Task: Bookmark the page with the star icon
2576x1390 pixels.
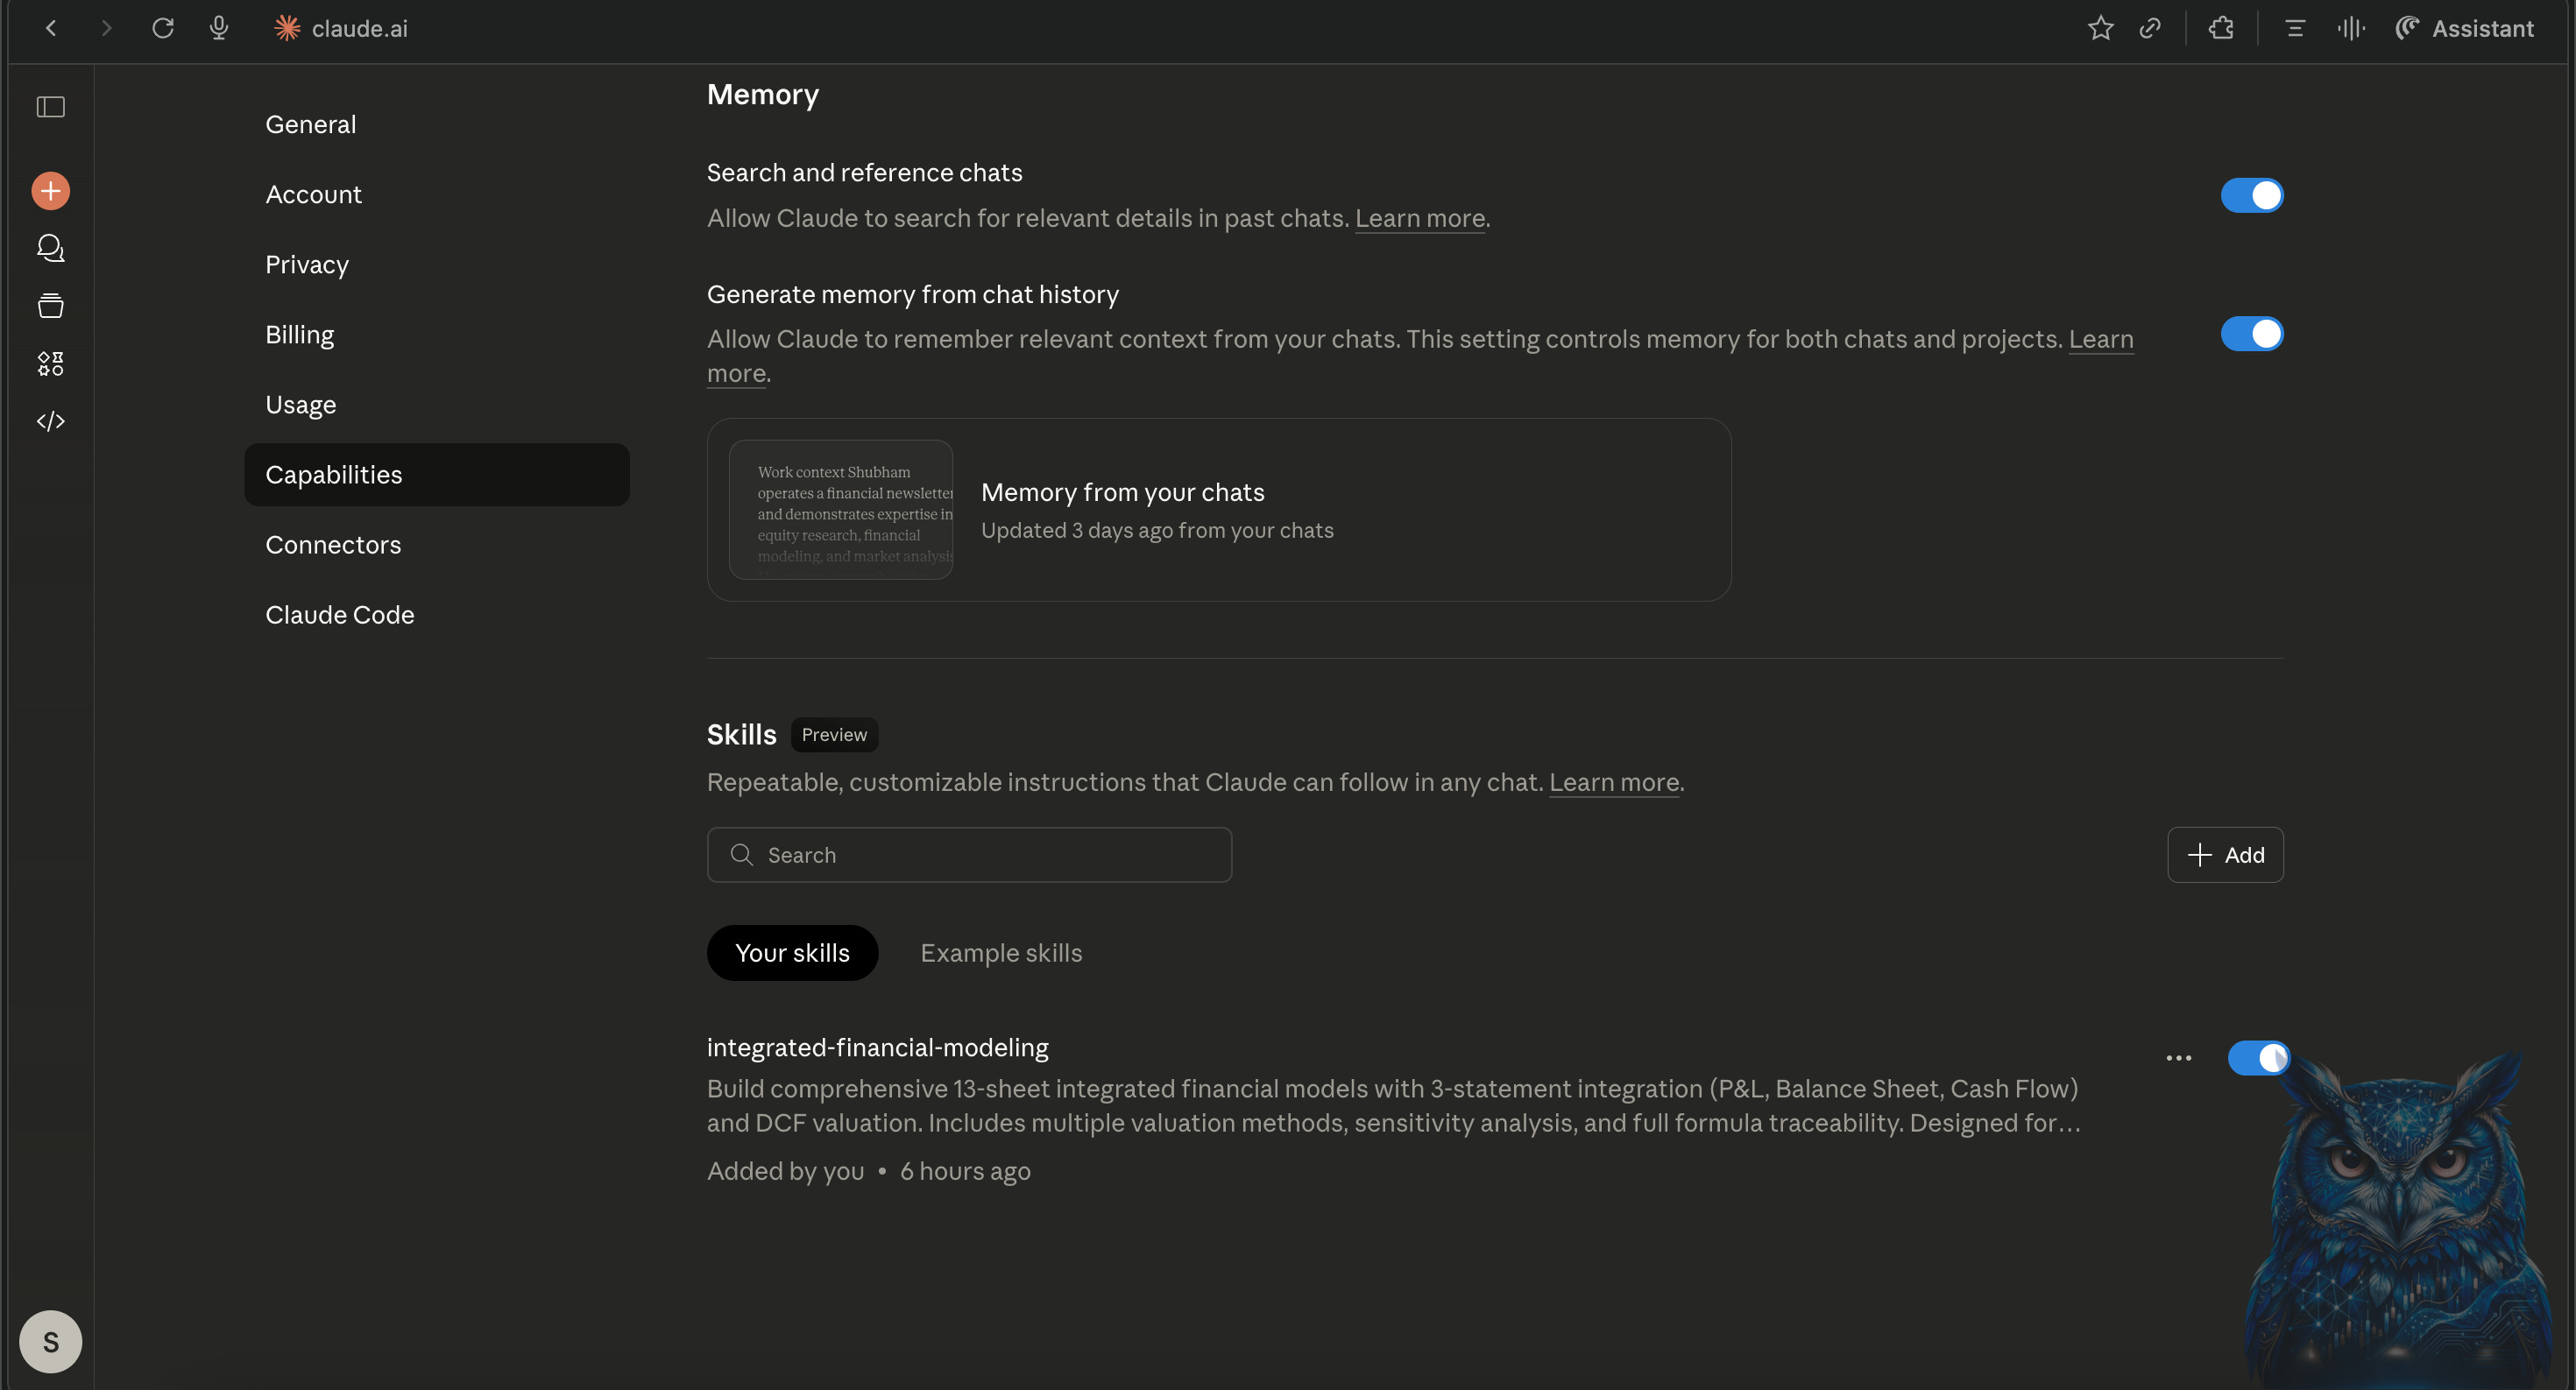Action: pos(2100,28)
